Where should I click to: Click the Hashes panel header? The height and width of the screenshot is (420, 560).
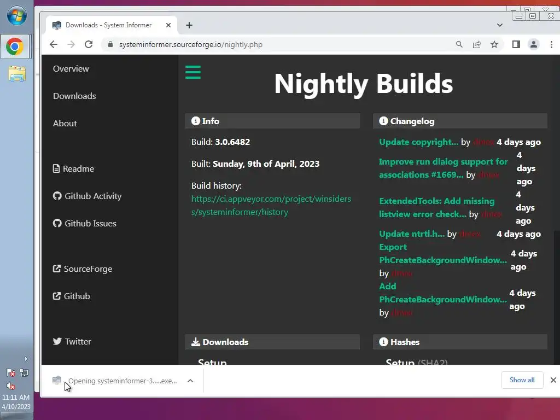click(x=460, y=342)
